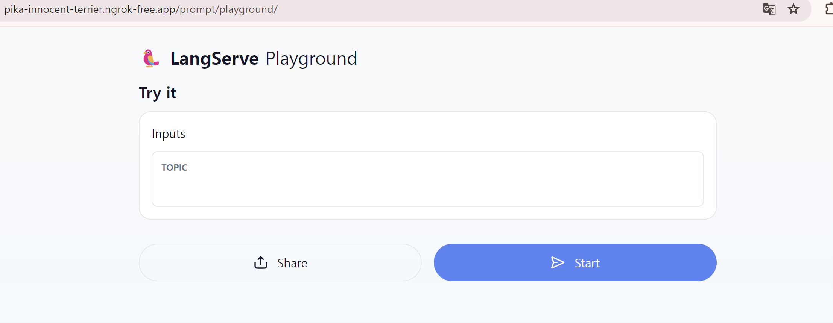Image resolution: width=833 pixels, height=323 pixels.
Task: Click the "Try it" heading
Action: click(157, 93)
